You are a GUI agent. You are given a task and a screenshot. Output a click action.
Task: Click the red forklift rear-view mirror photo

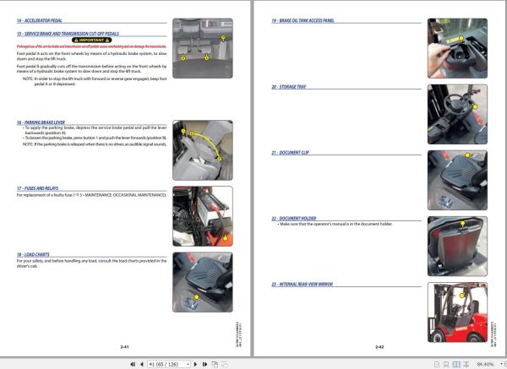tap(457, 312)
